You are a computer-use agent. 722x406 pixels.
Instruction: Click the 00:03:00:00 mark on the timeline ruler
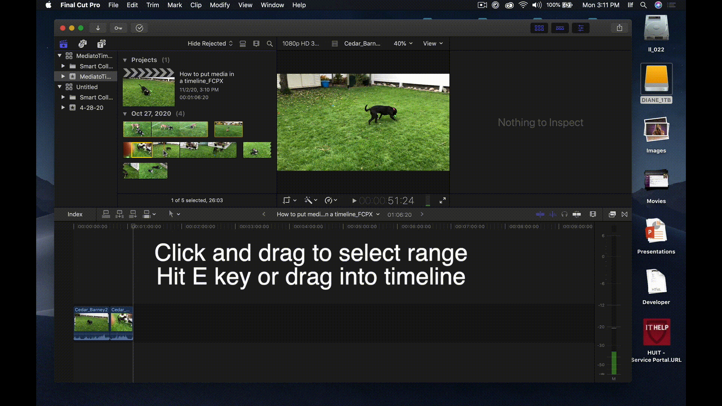254,226
